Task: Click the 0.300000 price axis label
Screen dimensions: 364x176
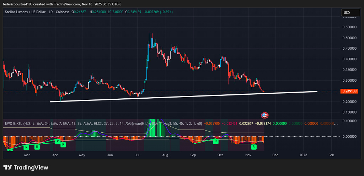Action: click(350, 80)
